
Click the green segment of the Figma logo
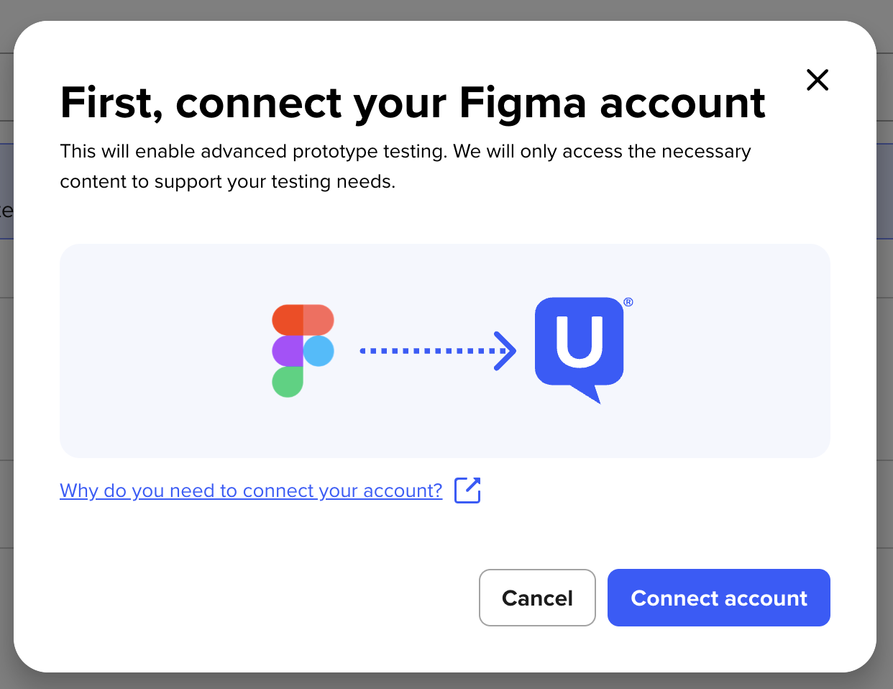[288, 382]
